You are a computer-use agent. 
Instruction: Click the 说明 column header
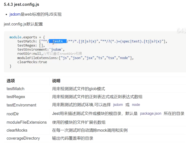pos(56,81)
